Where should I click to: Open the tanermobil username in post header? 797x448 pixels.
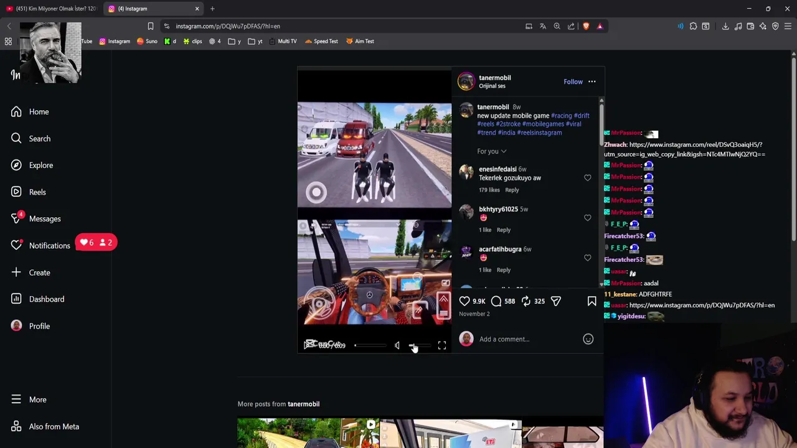click(494, 78)
